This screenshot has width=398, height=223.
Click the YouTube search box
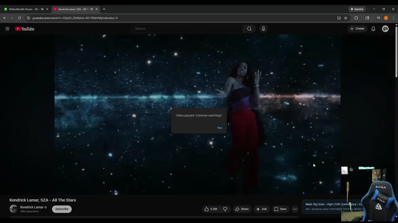[187, 28]
